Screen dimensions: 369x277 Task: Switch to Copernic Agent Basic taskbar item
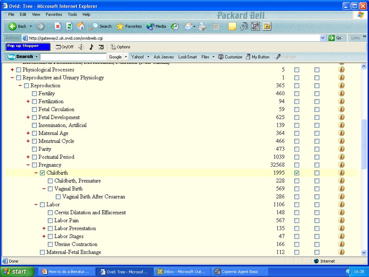241,272
